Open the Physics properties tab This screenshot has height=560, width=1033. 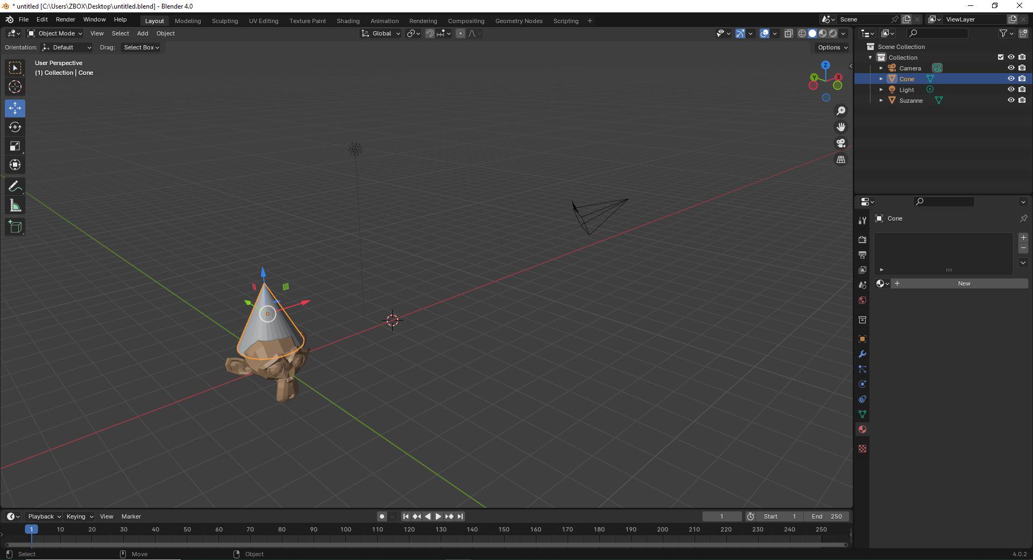pyautogui.click(x=862, y=384)
